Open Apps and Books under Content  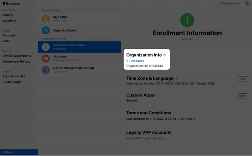(14, 76)
